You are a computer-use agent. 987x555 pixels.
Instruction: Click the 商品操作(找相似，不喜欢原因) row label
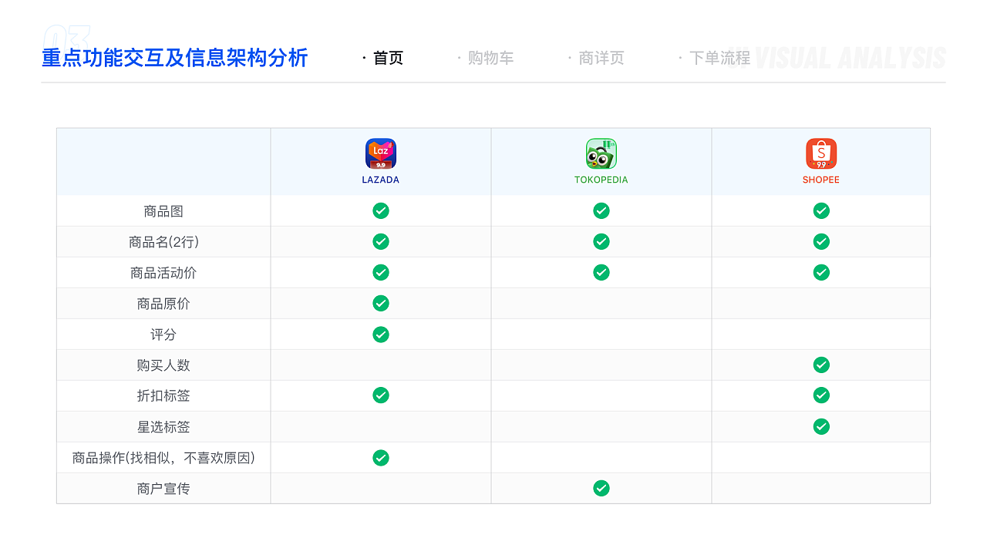click(x=163, y=458)
